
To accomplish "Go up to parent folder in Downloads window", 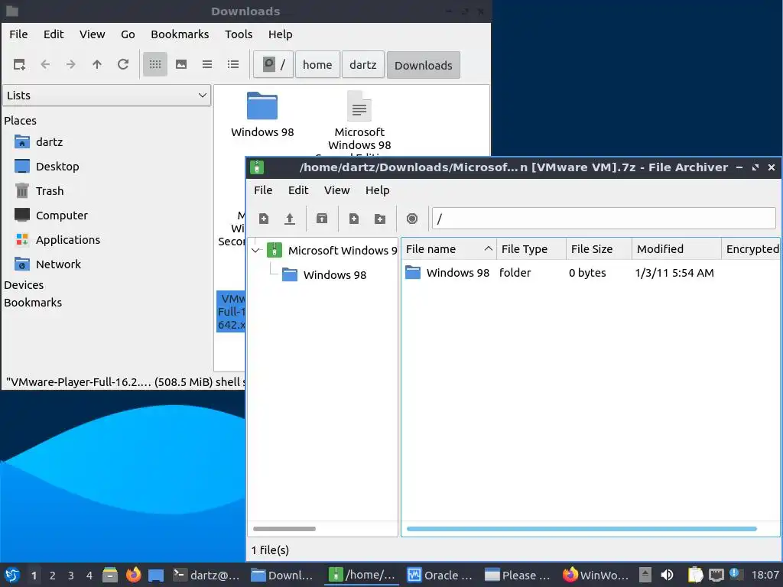I will tap(97, 64).
